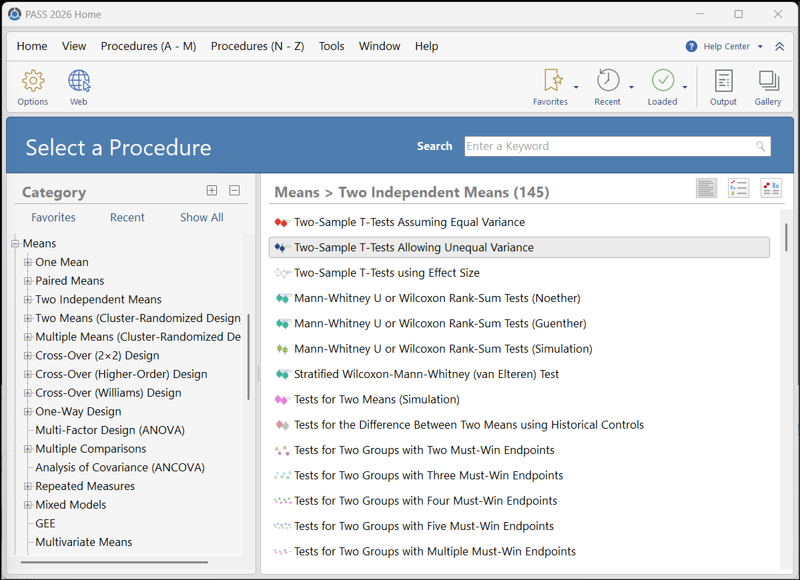Click the Help Center question mark icon
This screenshot has width=800, height=580.
[x=691, y=47]
